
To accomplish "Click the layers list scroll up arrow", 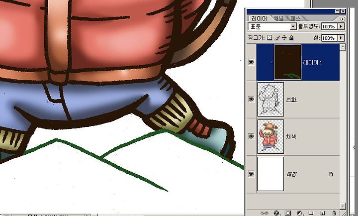I will (x=343, y=47).
